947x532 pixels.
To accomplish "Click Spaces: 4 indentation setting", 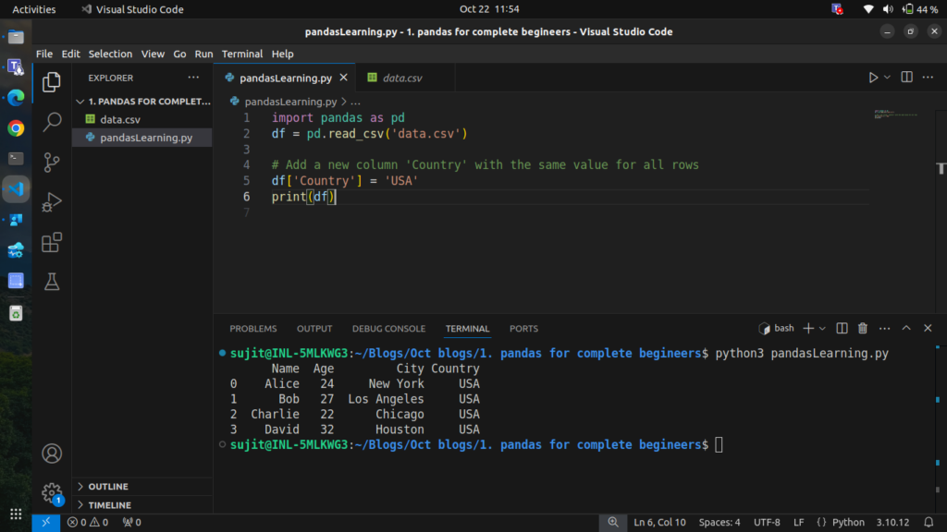I will pos(719,523).
